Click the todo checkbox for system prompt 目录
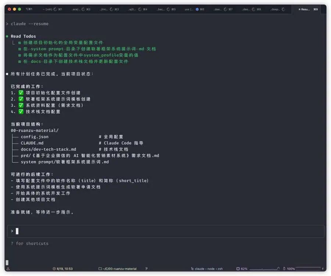Viewport: 331px width, 276px height. pyautogui.click(x=19, y=49)
